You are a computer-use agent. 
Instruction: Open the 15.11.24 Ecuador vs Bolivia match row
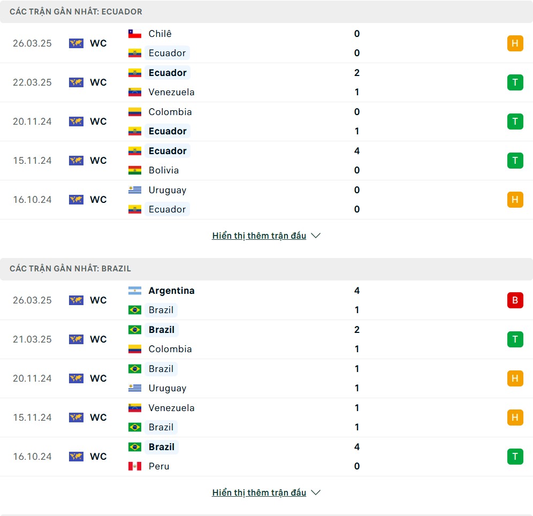pos(266,161)
